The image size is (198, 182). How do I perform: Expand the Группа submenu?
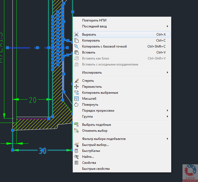pyautogui.click(x=122, y=117)
